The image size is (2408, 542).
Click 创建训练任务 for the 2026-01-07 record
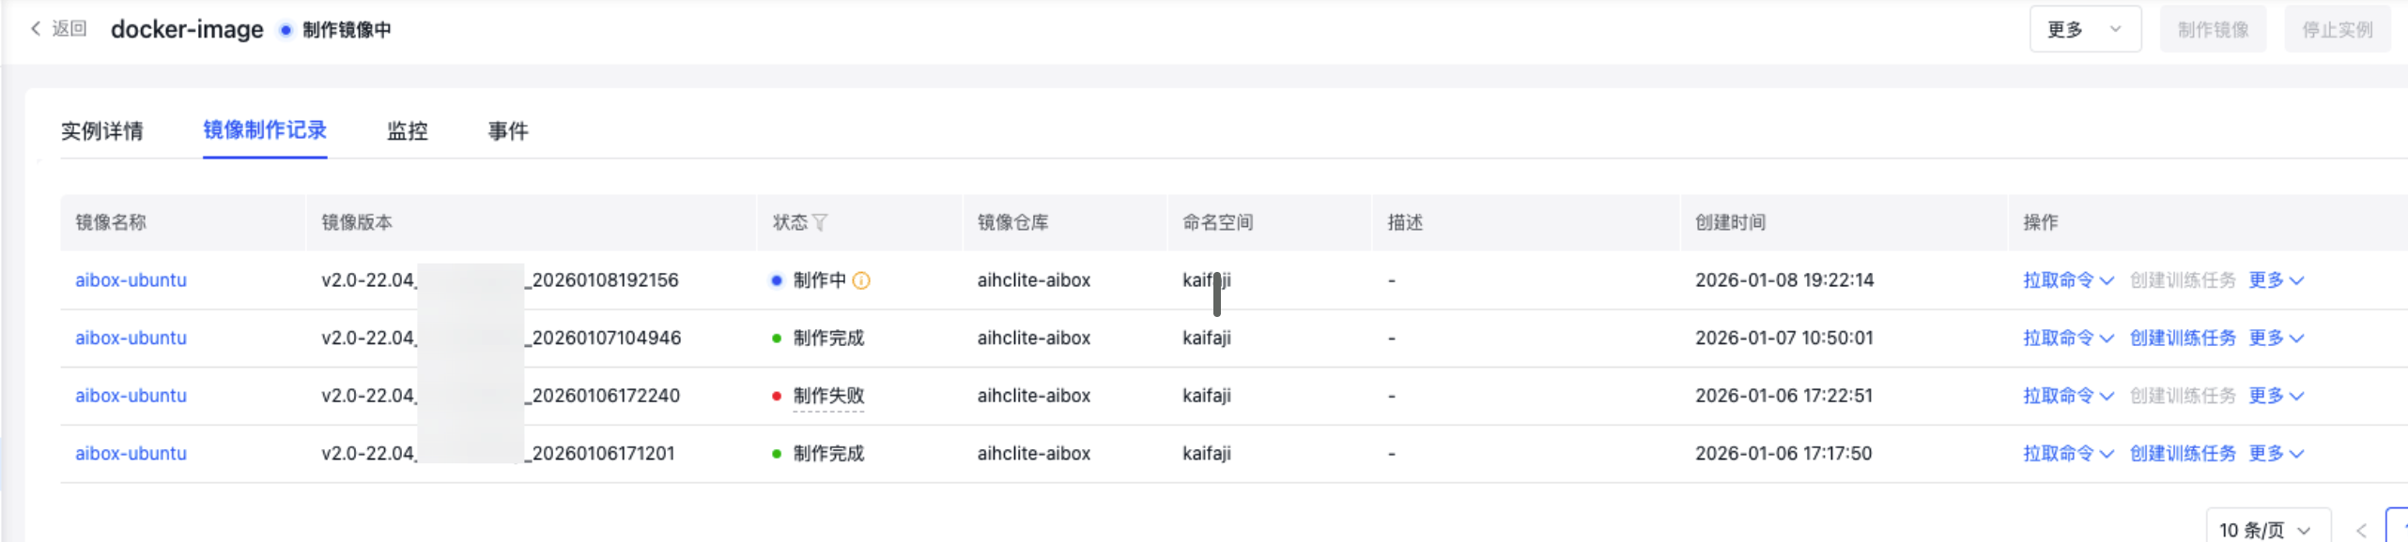[x=2183, y=338]
